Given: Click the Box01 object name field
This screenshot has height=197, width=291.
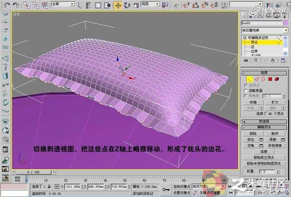Looking at the screenshot, I should 262,23.
